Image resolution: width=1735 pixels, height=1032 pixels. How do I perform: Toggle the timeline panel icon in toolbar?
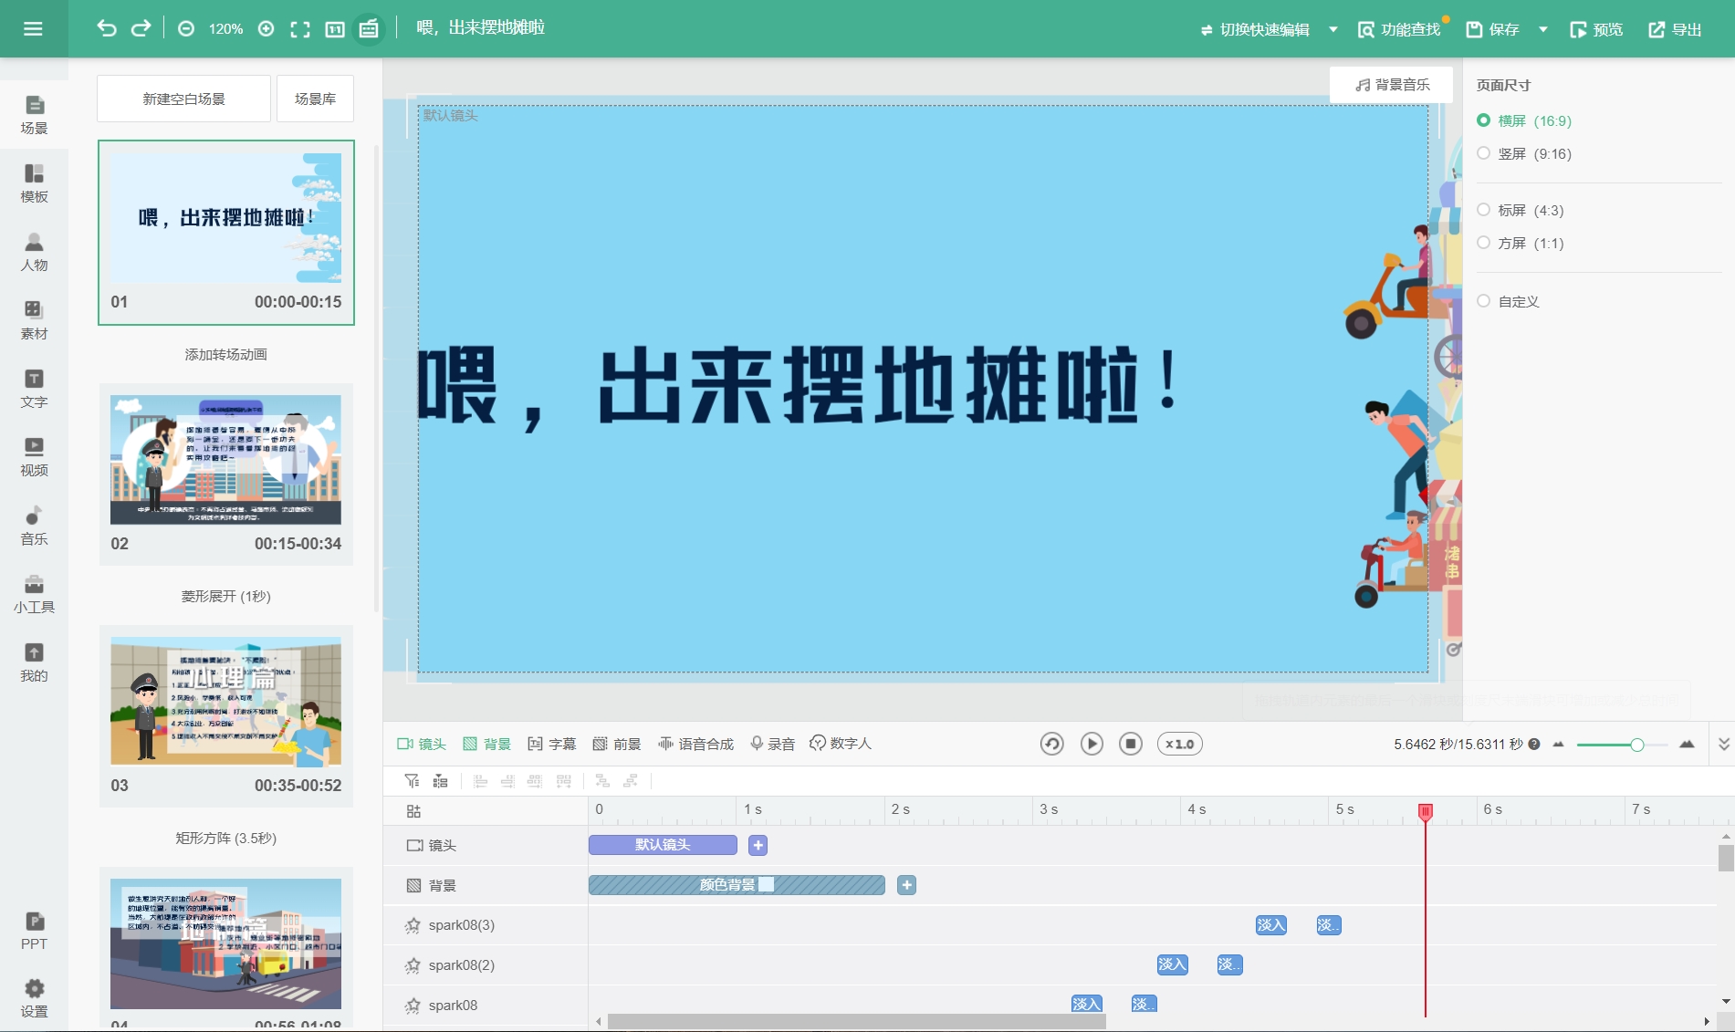coord(369,29)
